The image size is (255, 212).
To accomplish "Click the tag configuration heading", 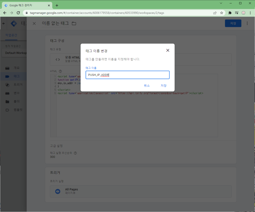I will (57, 41).
